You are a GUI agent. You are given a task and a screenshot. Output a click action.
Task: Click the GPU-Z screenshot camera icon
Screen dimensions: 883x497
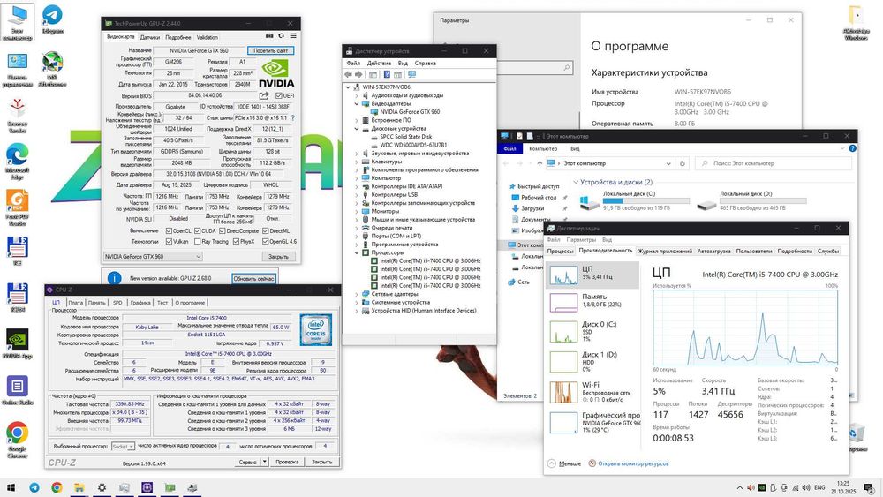pyautogui.click(x=269, y=36)
